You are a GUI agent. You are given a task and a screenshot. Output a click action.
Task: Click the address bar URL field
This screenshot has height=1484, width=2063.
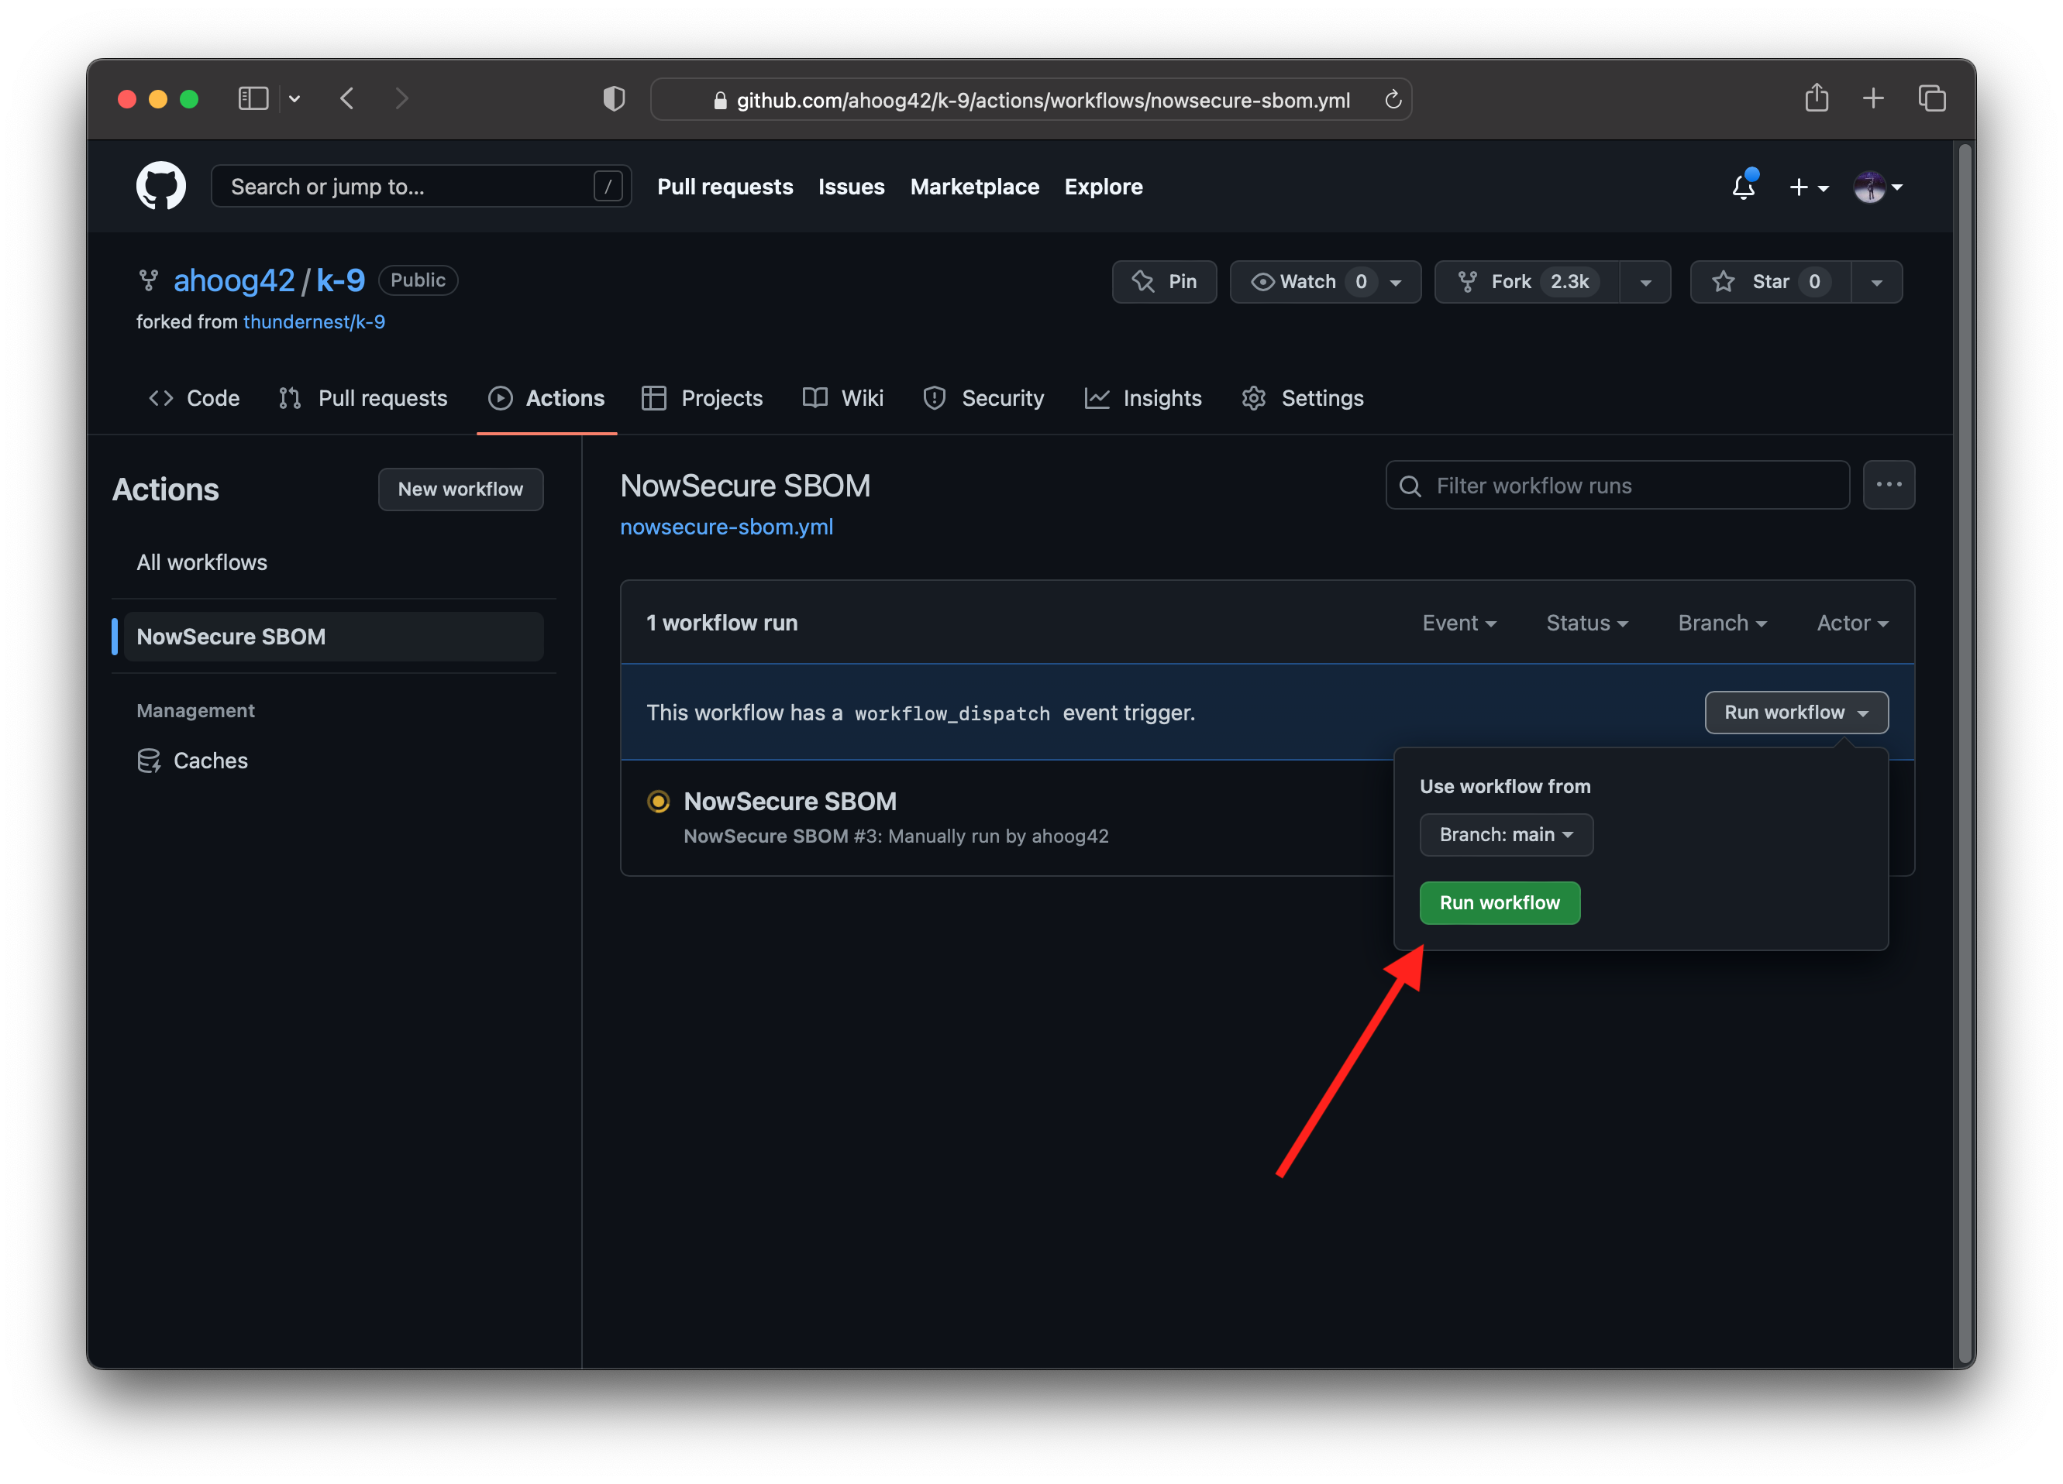click(1031, 99)
